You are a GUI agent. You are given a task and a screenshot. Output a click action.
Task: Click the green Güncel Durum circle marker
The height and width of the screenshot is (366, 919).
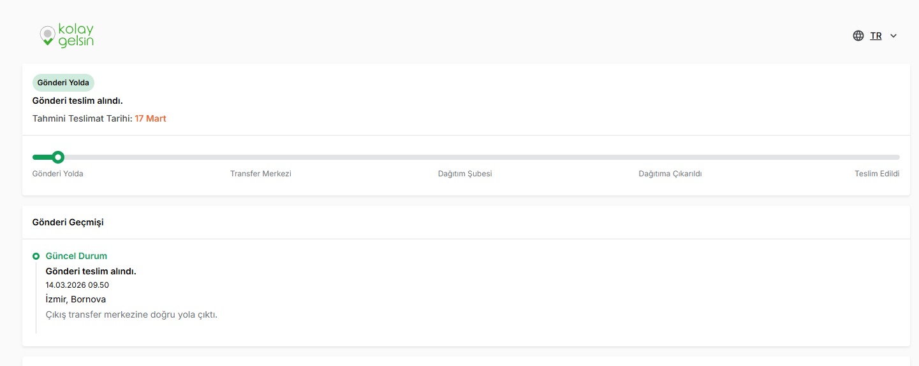coord(36,256)
